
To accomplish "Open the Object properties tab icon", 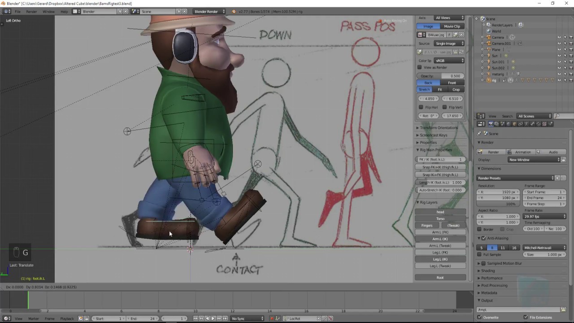I will point(514,124).
